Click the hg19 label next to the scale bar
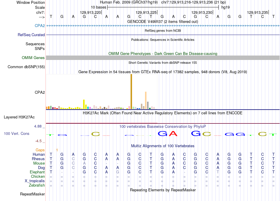 point(225,7)
